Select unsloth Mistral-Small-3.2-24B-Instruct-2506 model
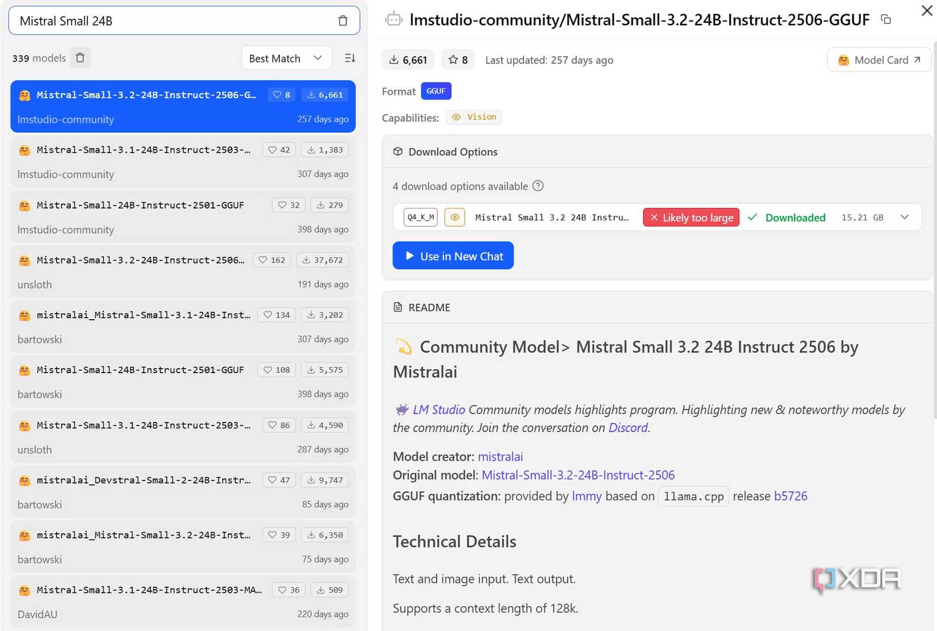The height and width of the screenshot is (631, 937). click(183, 271)
